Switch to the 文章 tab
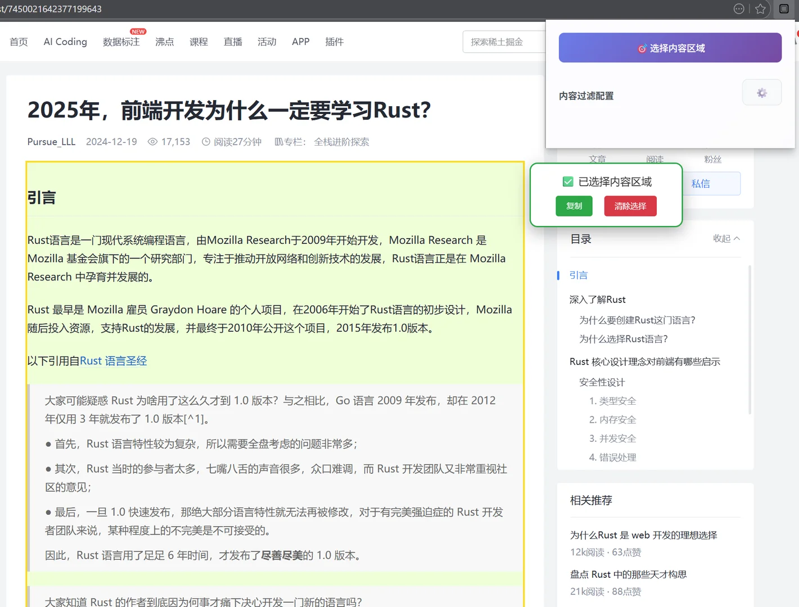 click(597, 160)
